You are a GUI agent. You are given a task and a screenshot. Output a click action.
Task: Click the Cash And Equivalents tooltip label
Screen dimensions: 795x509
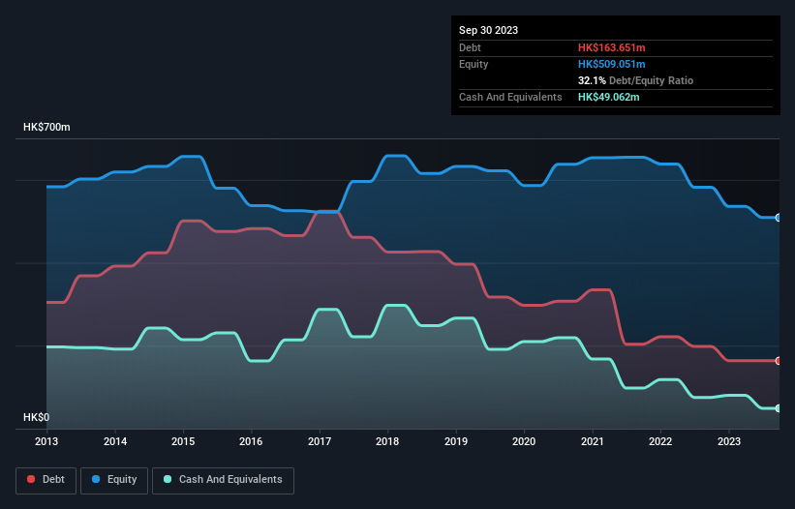tap(510, 97)
